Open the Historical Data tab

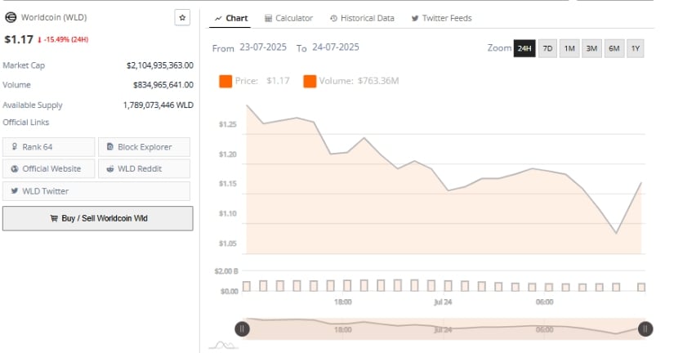(362, 18)
